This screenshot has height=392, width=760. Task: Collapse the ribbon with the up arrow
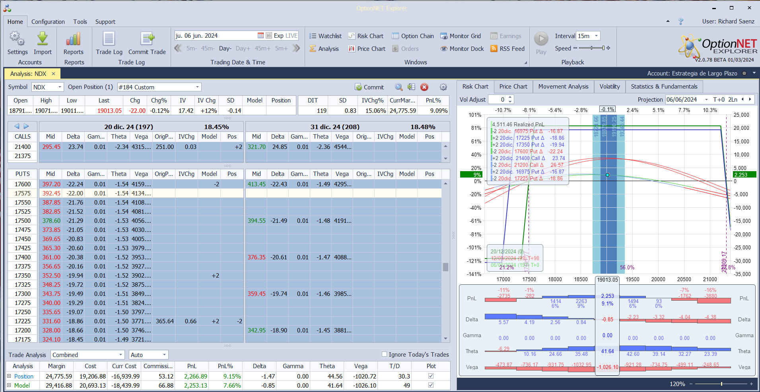point(668,21)
